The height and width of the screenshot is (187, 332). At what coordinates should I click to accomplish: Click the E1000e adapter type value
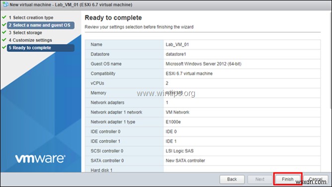pyautogui.click(x=173, y=122)
